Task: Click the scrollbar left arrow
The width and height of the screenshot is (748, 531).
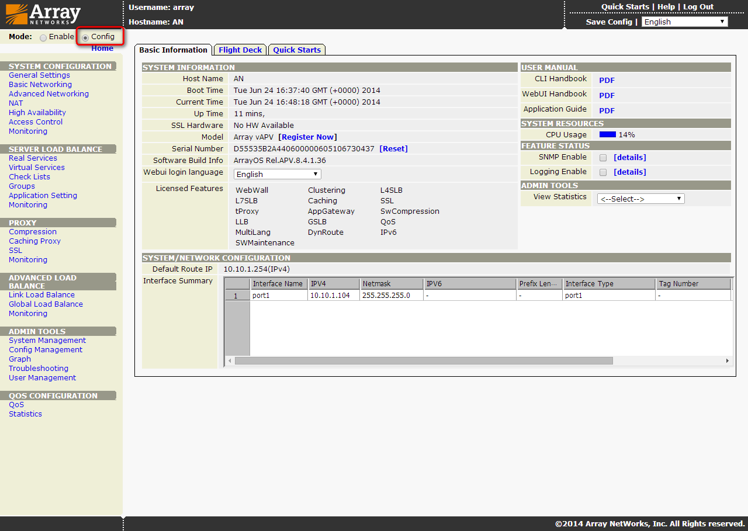Action: [x=230, y=360]
